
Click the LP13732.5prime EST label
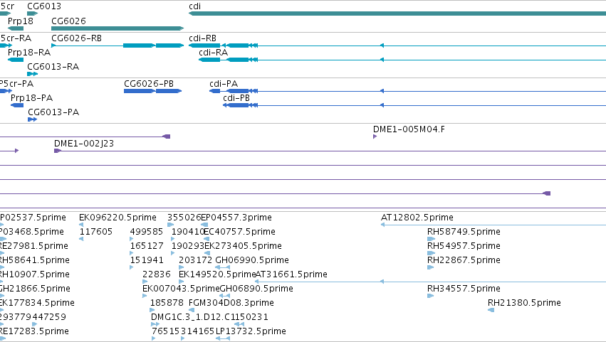click(x=251, y=332)
